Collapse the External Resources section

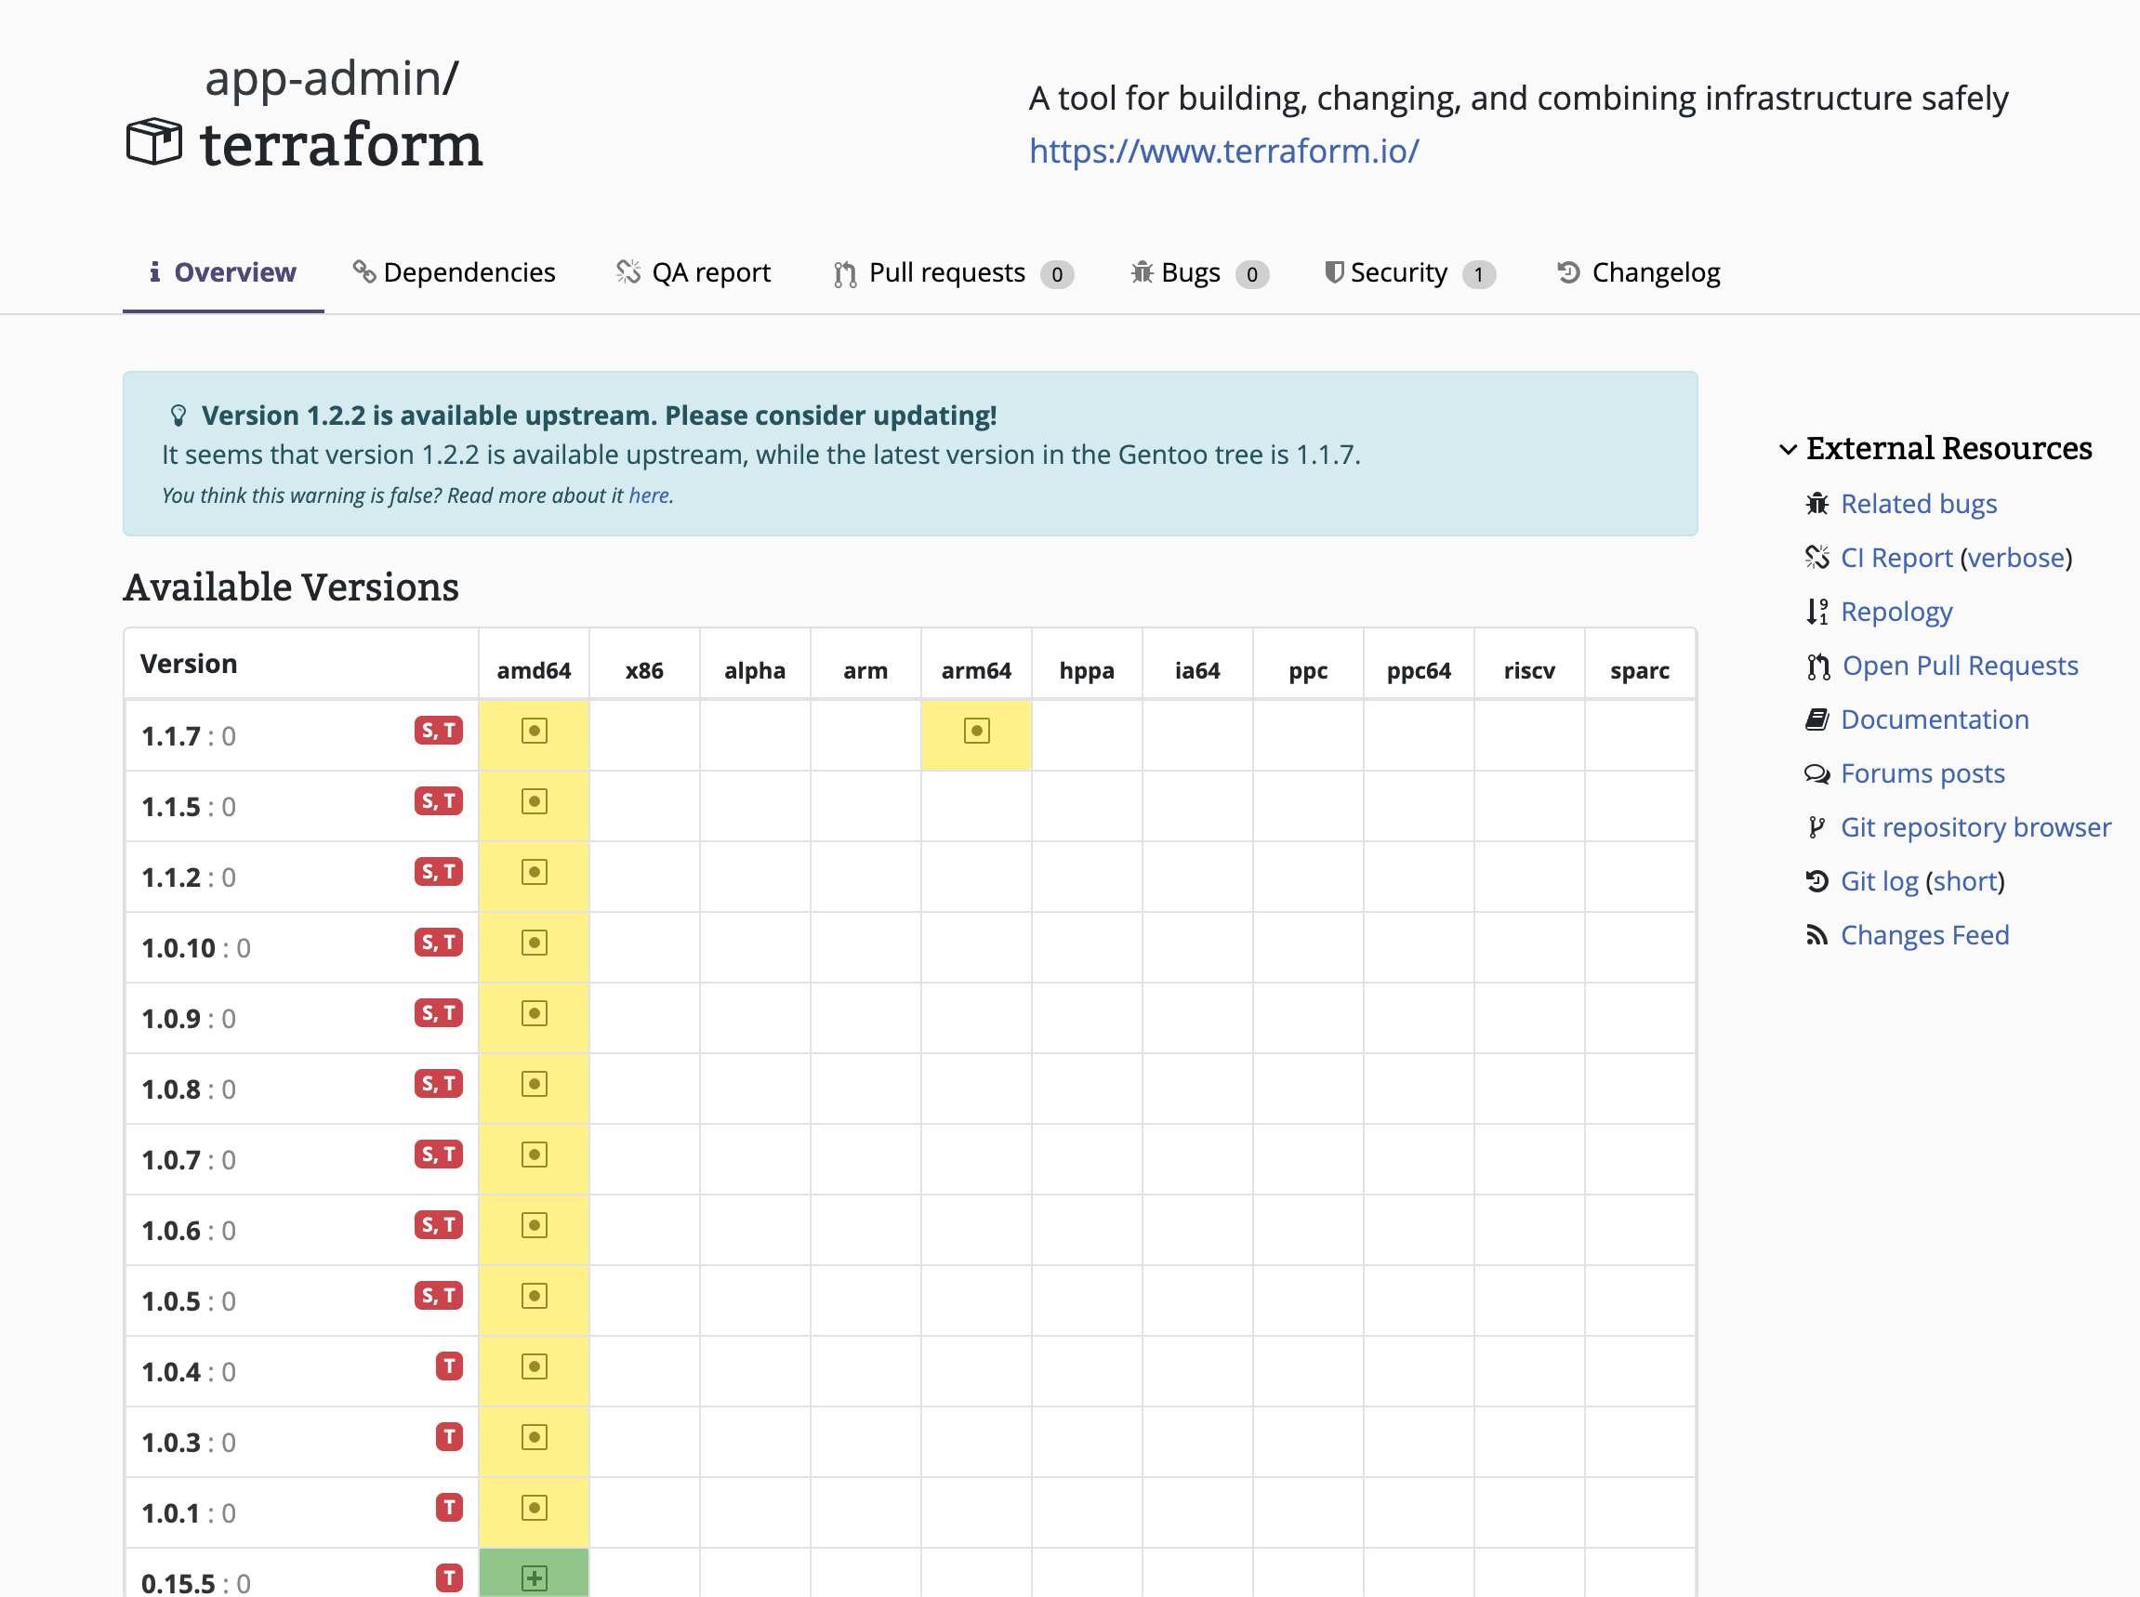tap(1787, 450)
